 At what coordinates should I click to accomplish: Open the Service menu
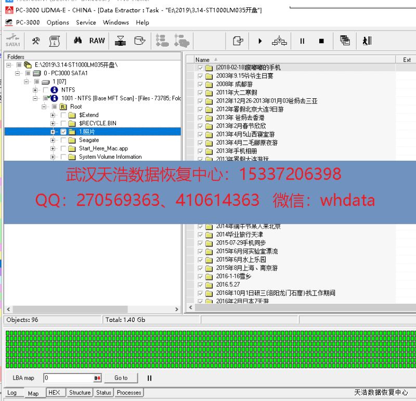86,22
